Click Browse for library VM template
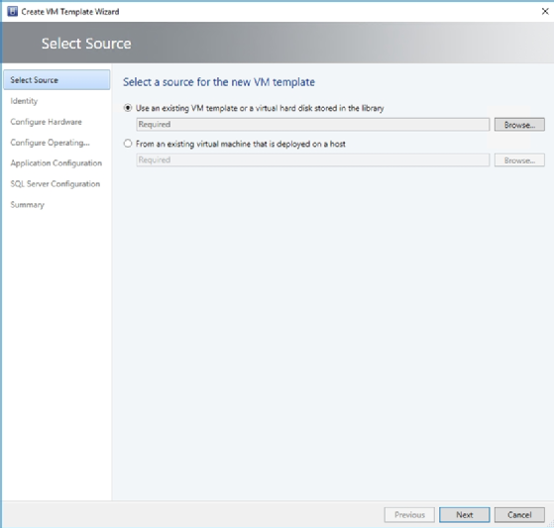554x528 pixels. [x=519, y=124]
